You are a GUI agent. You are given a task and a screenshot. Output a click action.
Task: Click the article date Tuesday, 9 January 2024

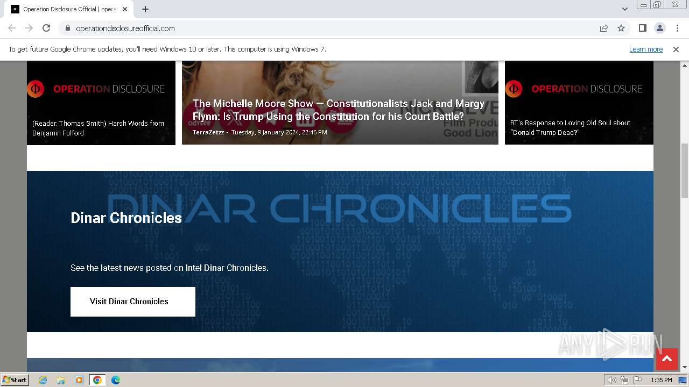[x=279, y=132]
